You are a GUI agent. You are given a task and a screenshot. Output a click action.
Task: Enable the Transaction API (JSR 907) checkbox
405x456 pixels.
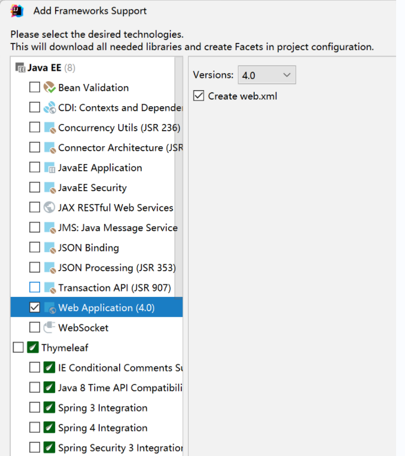pos(34,288)
